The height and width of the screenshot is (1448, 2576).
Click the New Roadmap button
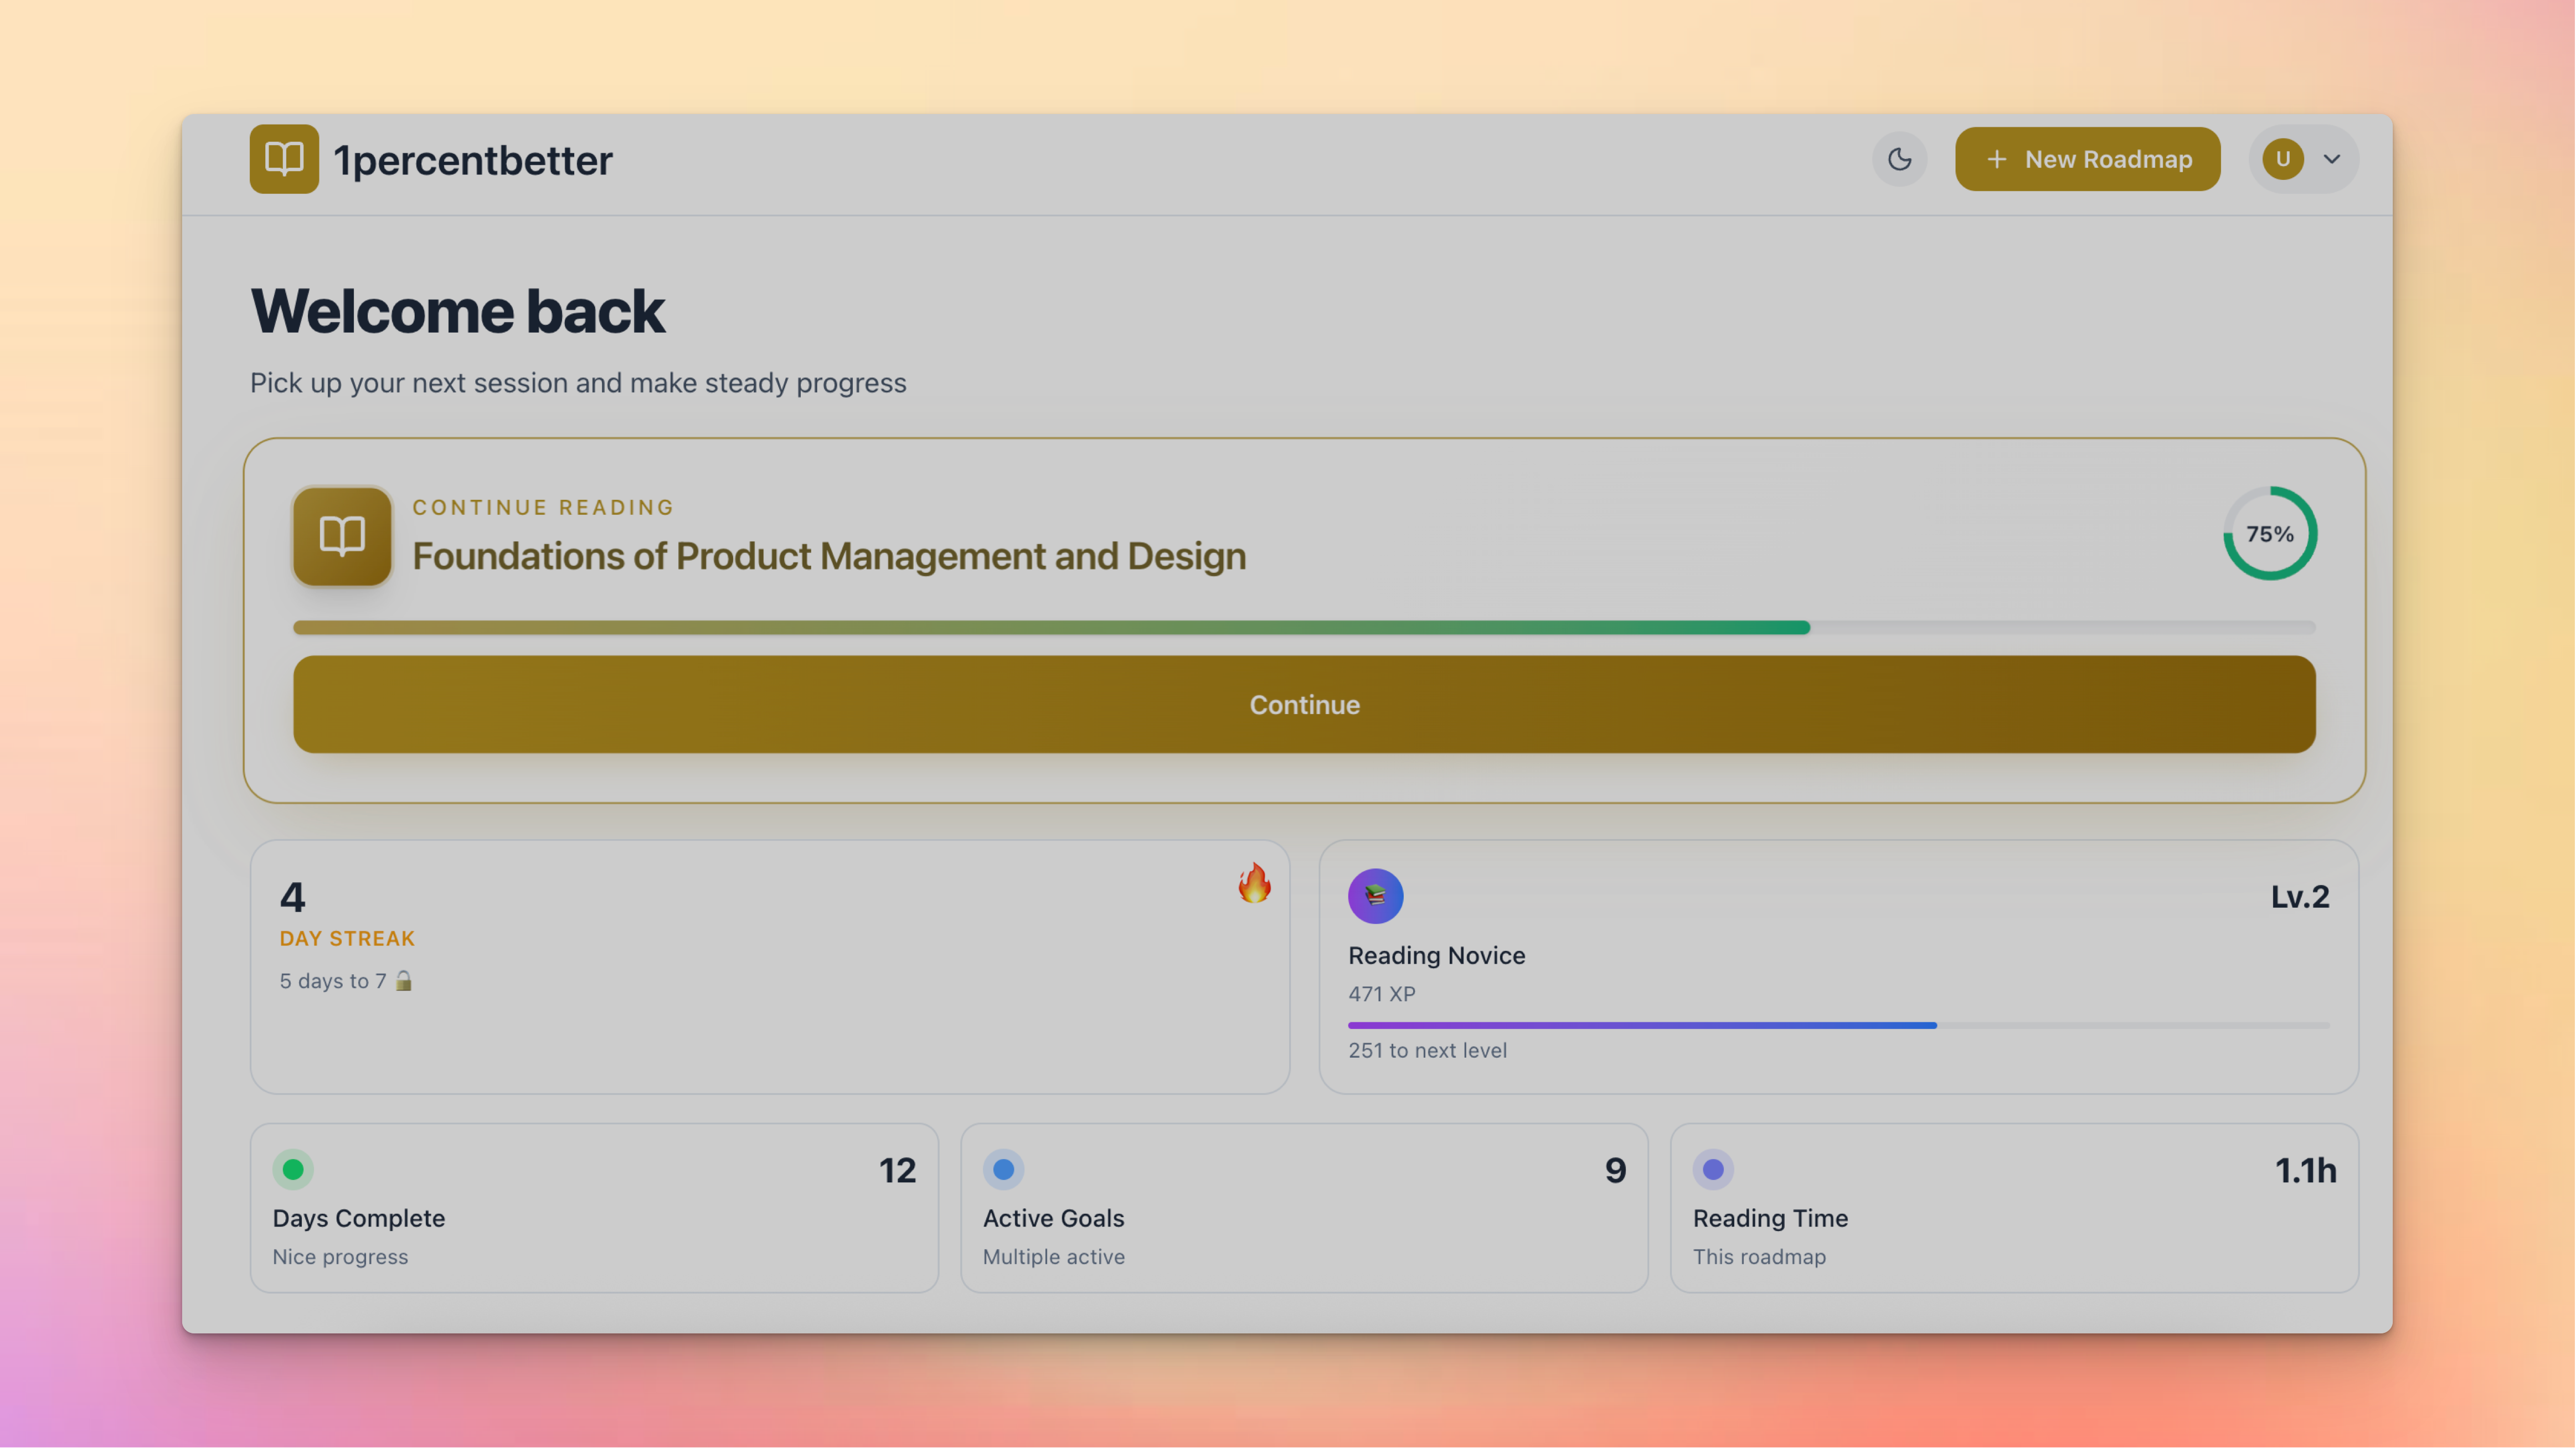(2087, 159)
